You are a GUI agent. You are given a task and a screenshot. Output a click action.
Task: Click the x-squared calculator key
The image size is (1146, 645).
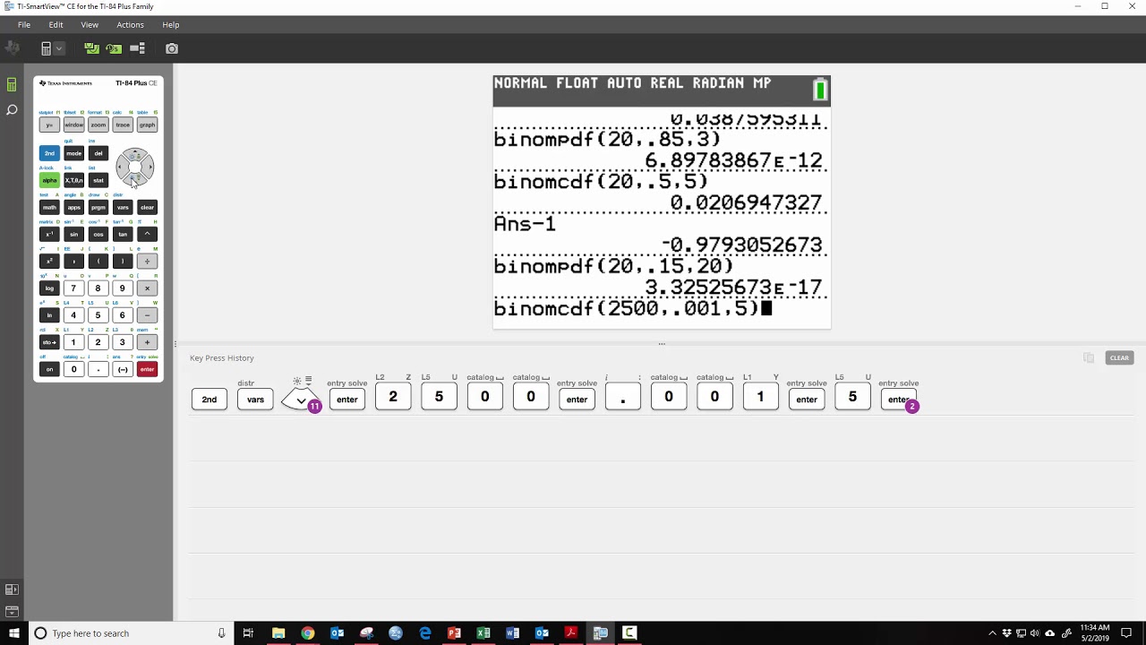coord(49,261)
